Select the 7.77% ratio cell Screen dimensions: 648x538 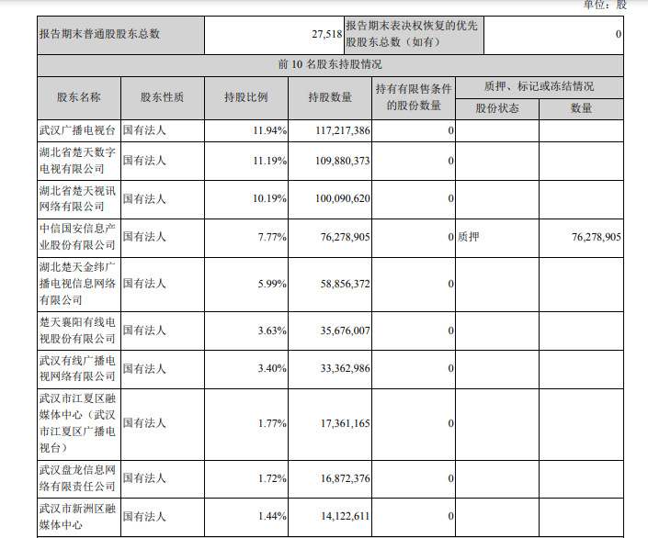(272, 238)
